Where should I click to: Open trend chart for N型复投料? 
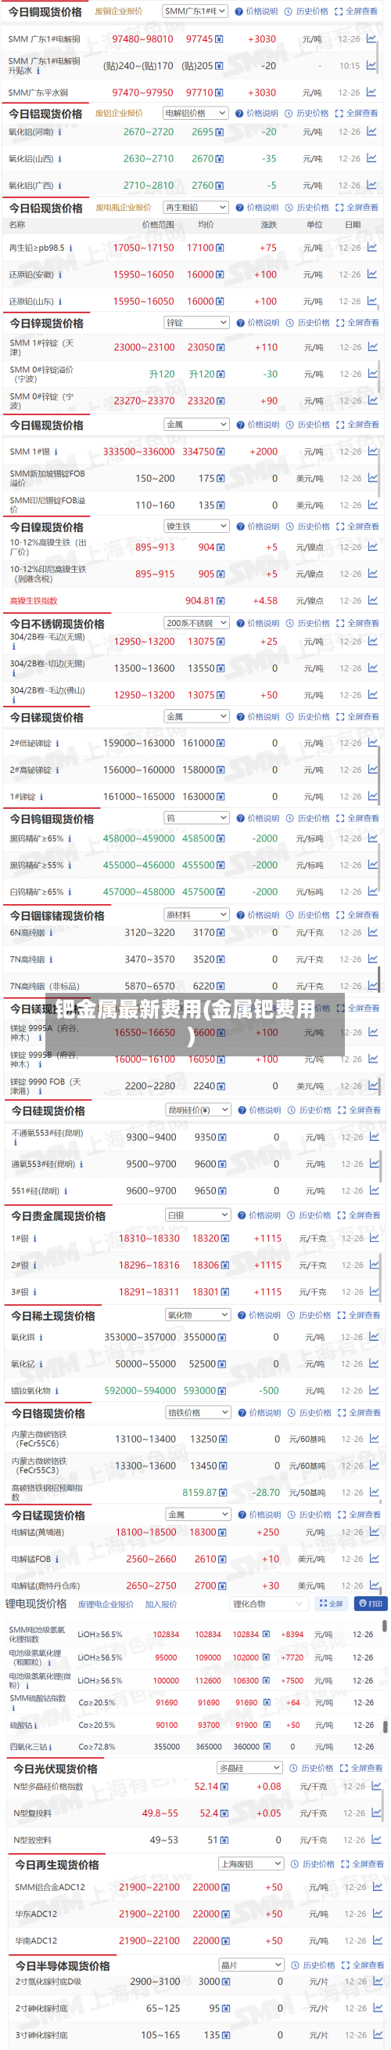(x=376, y=1813)
